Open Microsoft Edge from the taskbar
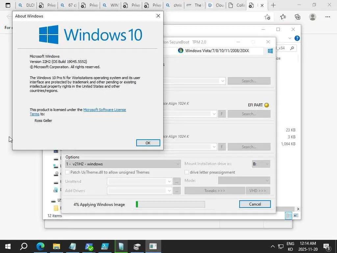337x253 pixels. coord(40,246)
